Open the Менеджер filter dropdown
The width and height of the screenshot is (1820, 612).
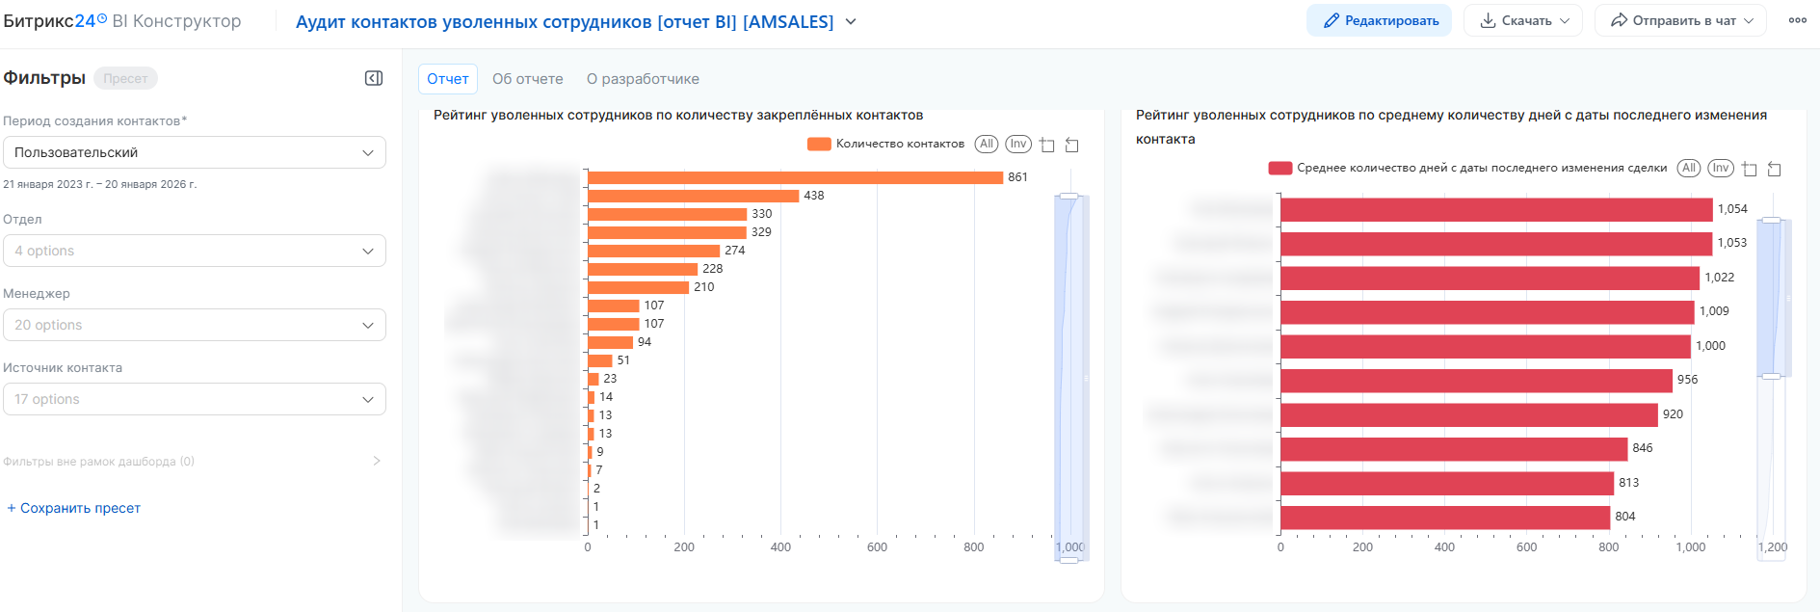click(x=194, y=325)
